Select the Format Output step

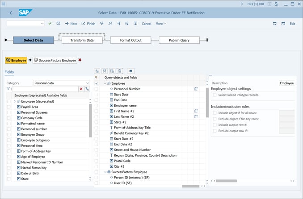pyautogui.click(x=130, y=40)
